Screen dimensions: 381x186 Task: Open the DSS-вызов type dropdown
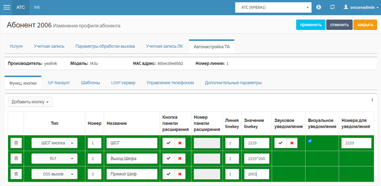tap(54, 174)
